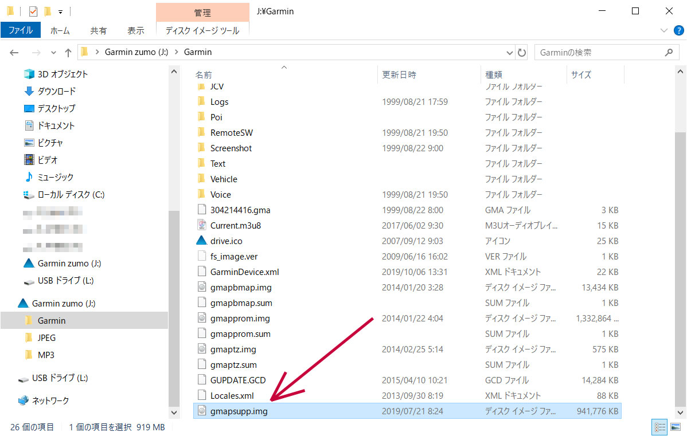The image size is (687, 436).
Task: Select the RemoteSW folder name
Action: (x=231, y=133)
